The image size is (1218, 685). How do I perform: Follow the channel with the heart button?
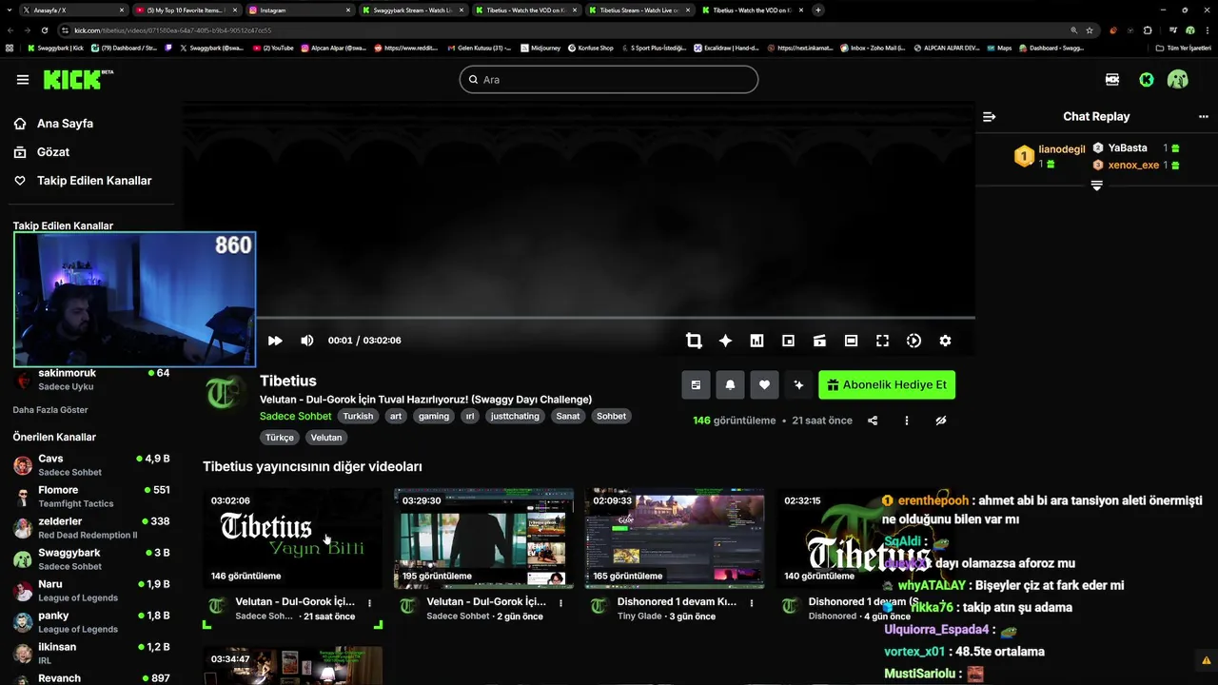tap(764, 385)
